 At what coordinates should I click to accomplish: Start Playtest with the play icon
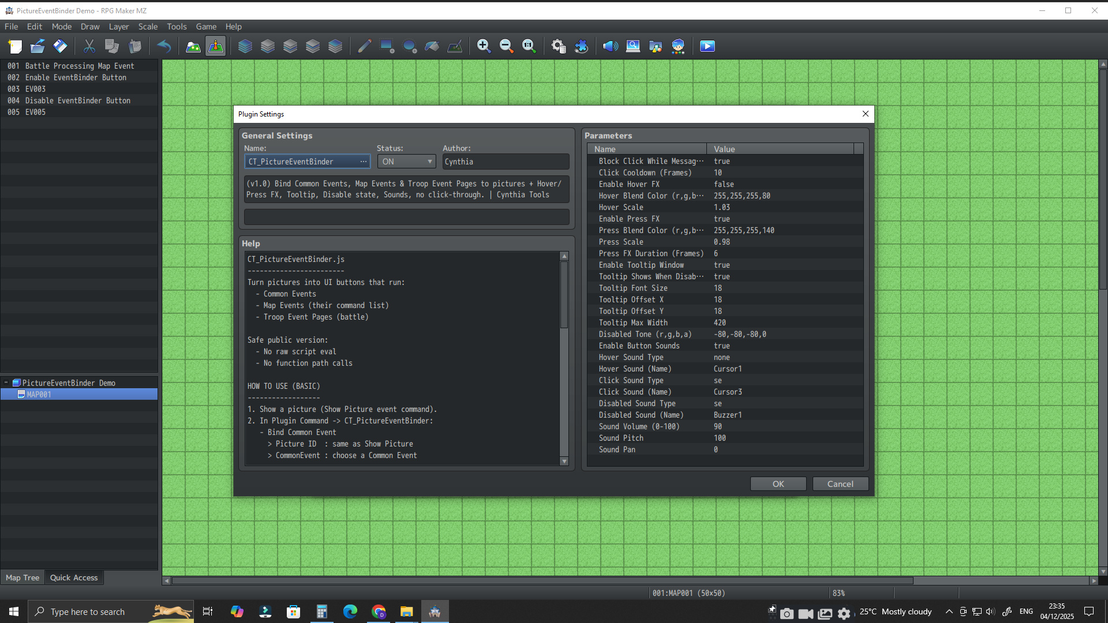pyautogui.click(x=707, y=46)
